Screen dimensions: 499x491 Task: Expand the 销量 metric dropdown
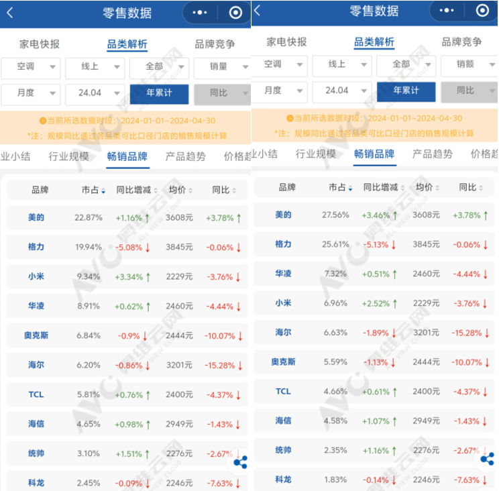click(x=222, y=67)
